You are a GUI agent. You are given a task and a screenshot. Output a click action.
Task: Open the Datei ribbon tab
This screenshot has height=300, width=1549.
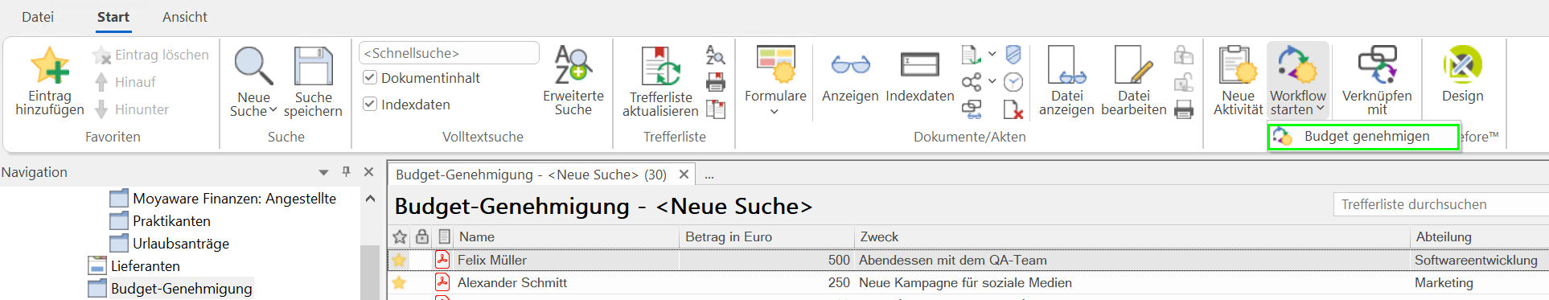point(38,17)
